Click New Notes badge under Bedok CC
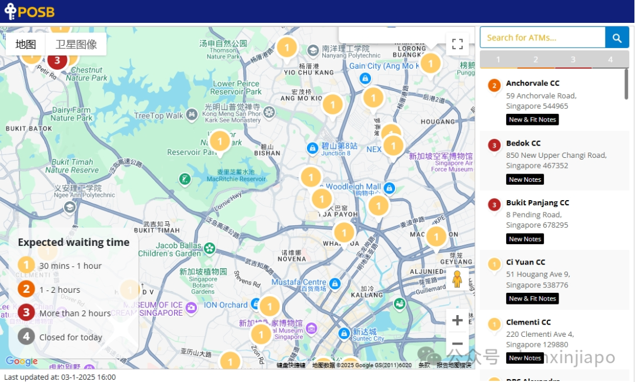The image size is (635, 382). (x=525, y=180)
